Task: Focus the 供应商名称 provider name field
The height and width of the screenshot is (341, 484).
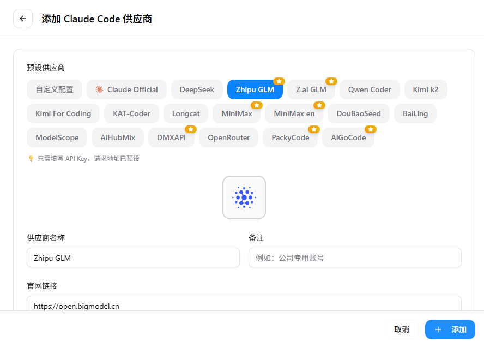Action: (x=133, y=258)
